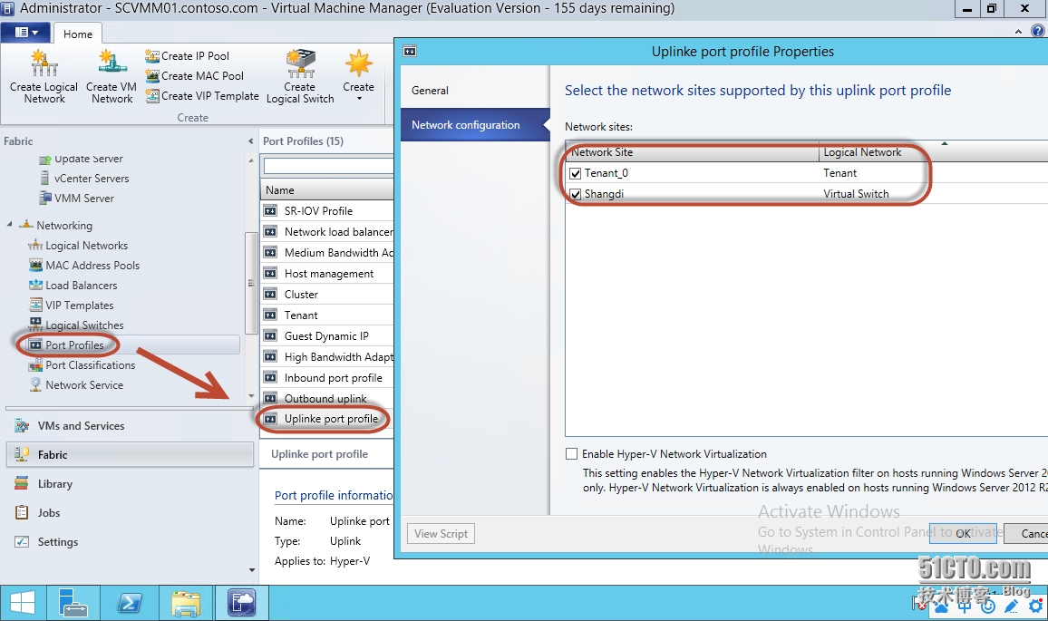Open General page in properties dialog
This screenshot has width=1048, height=621.
(475, 91)
